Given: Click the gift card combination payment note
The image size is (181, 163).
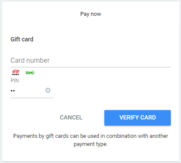Looking at the screenshot, I should [x=91, y=140].
